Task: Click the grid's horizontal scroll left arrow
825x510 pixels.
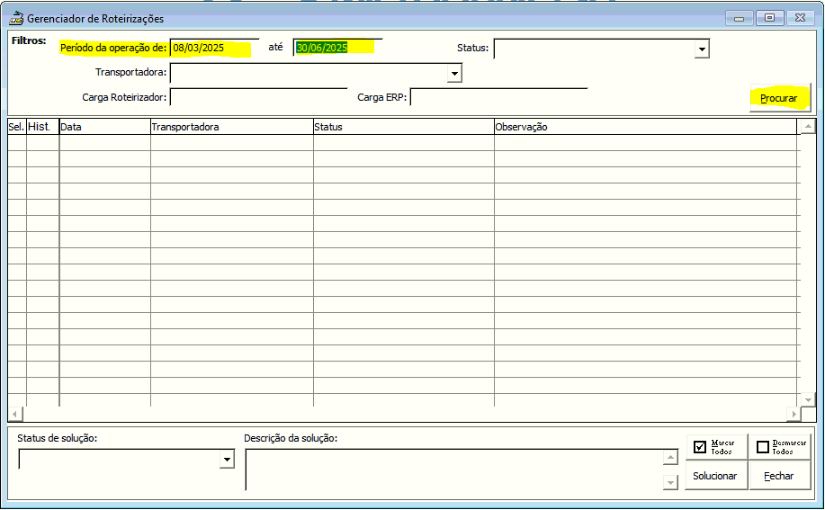Action: point(15,415)
